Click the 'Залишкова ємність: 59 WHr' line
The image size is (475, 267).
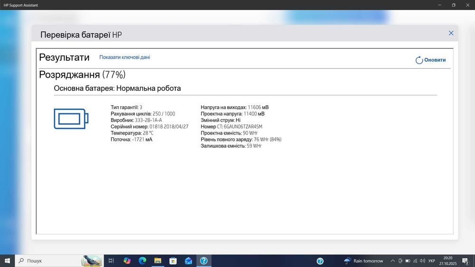pos(231,146)
